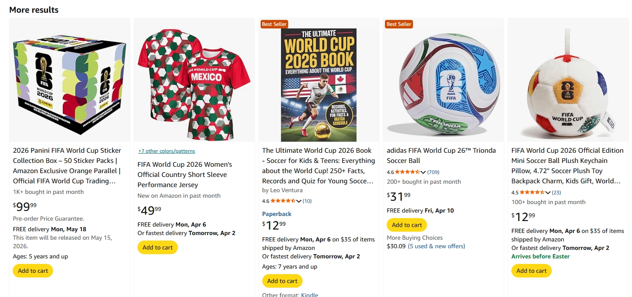Expand rating dropdown arrow for plush keychain

pyautogui.click(x=548, y=193)
